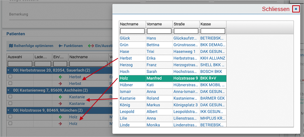This screenshot has width=304, height=137.
Task: Click the Ein/Ausstieg arrows toolbar item
Action: (100, 46)
